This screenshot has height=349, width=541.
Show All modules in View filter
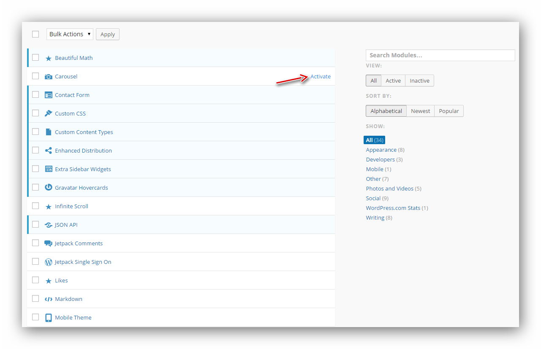[x=374, y=81]
